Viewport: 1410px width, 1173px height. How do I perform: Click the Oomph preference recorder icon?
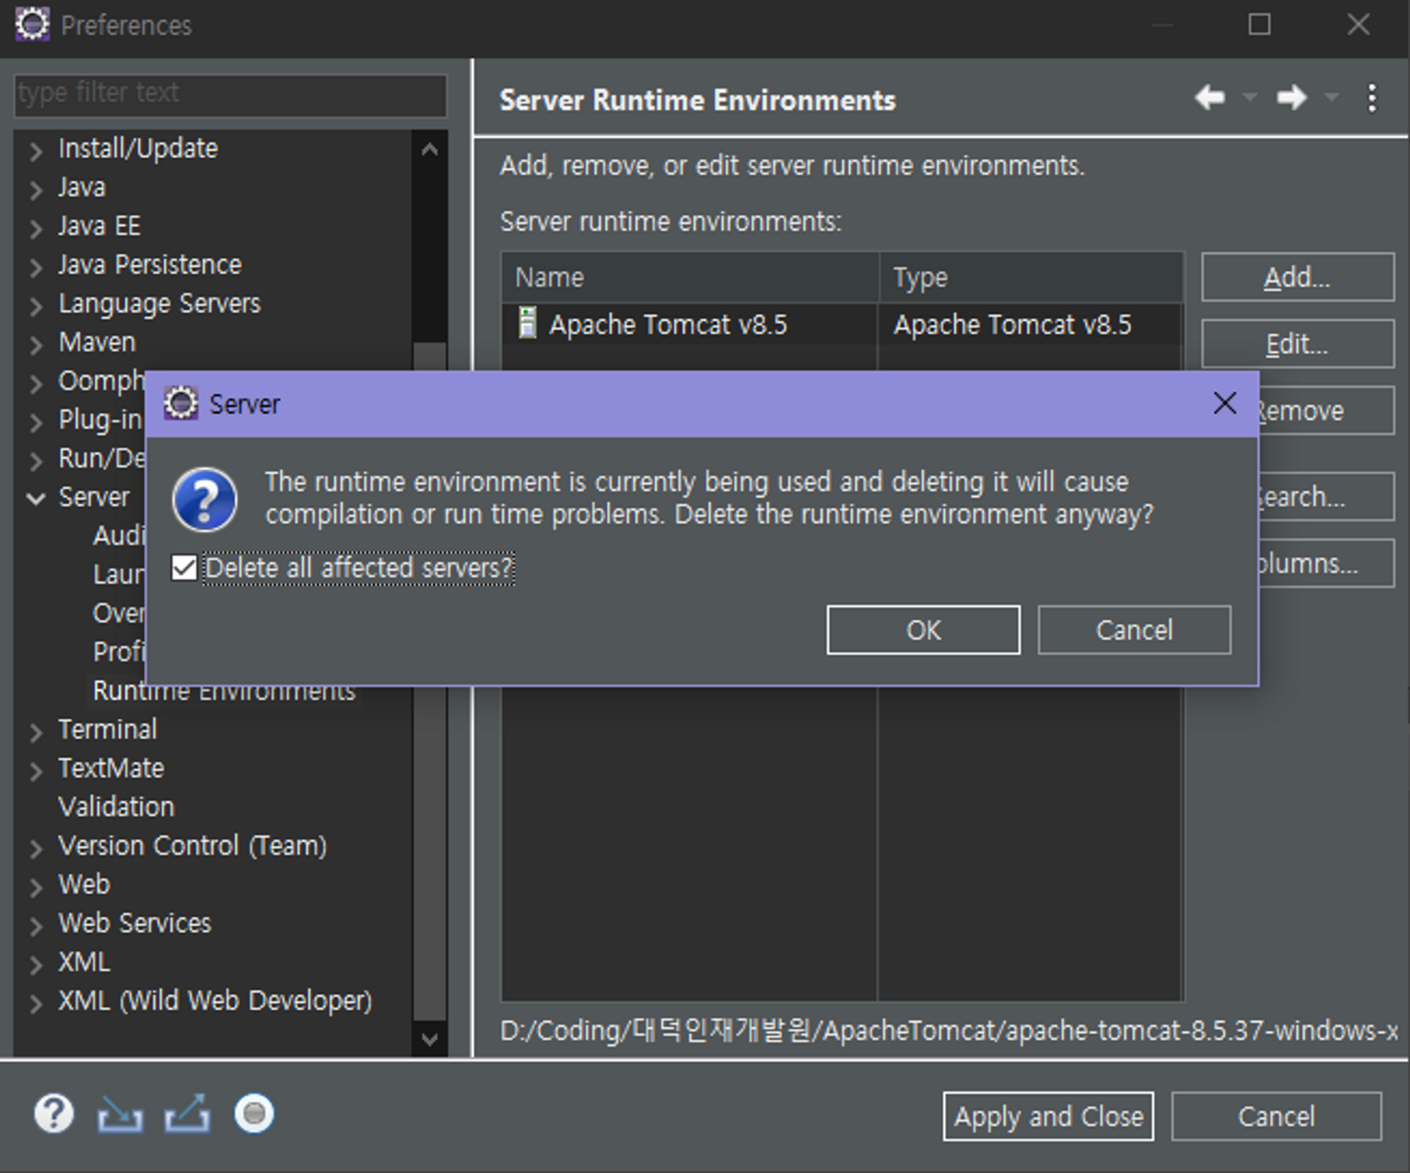[x=254, y=1114]
